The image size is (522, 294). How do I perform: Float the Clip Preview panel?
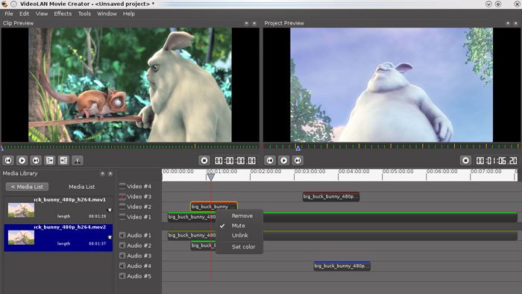[x=246, y=23]
